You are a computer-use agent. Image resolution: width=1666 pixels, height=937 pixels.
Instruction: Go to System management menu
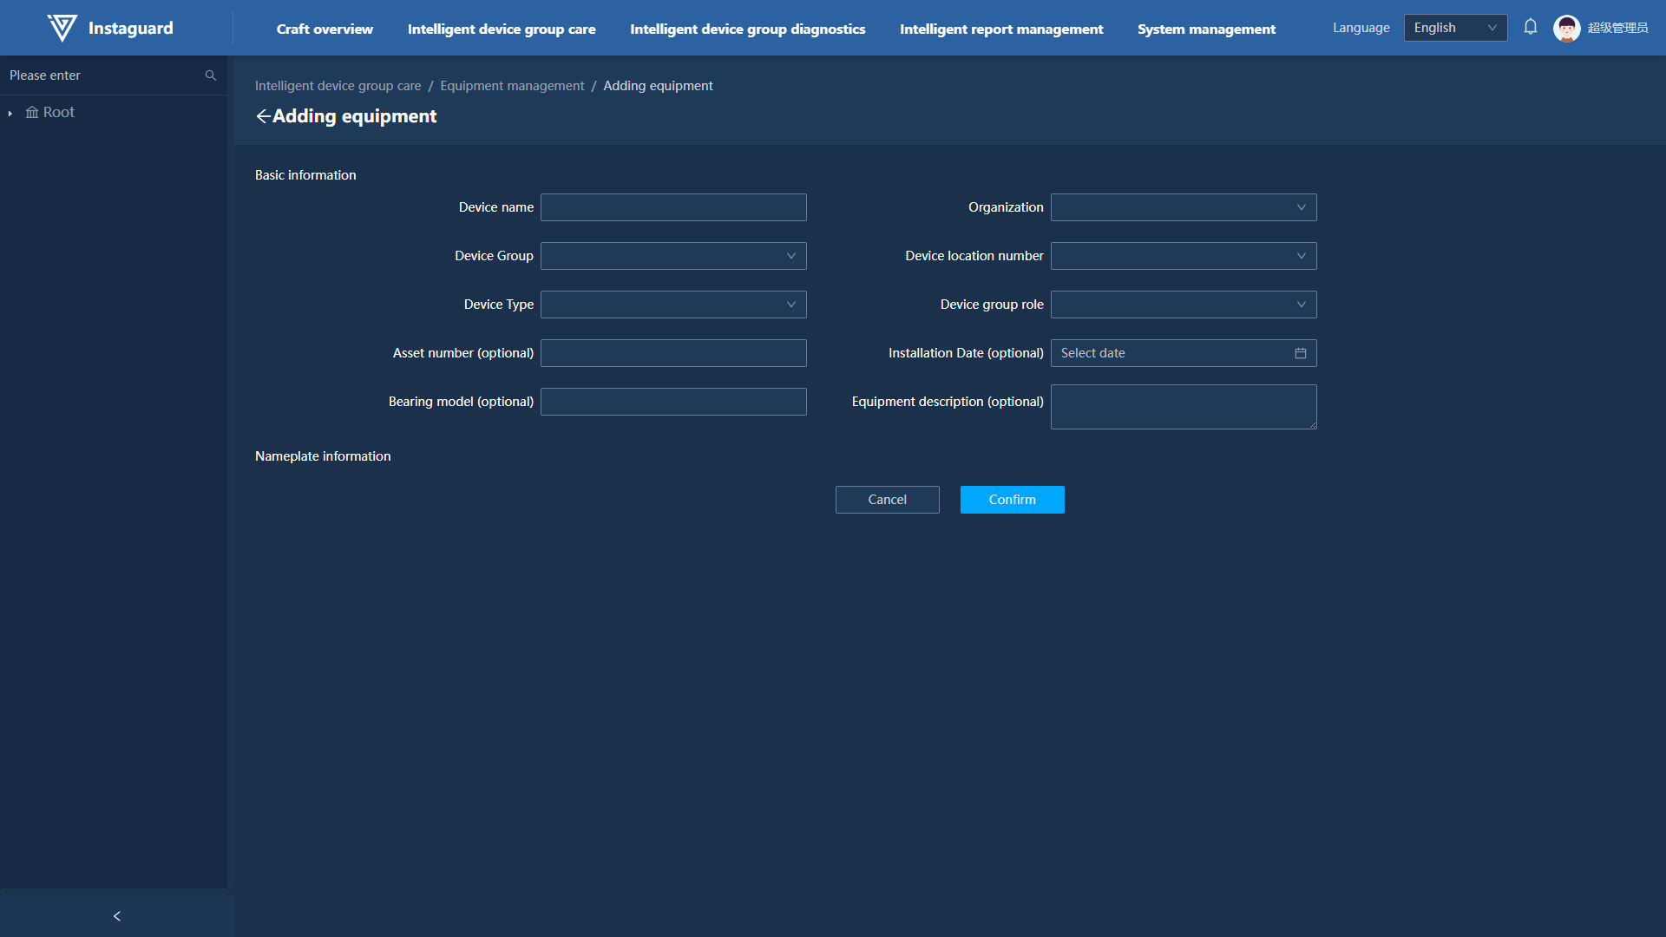click(x=1206, y=29)
